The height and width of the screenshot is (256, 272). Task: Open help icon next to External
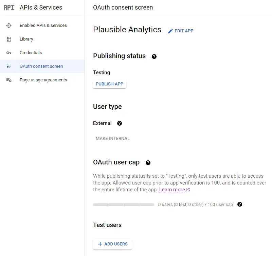120,123
